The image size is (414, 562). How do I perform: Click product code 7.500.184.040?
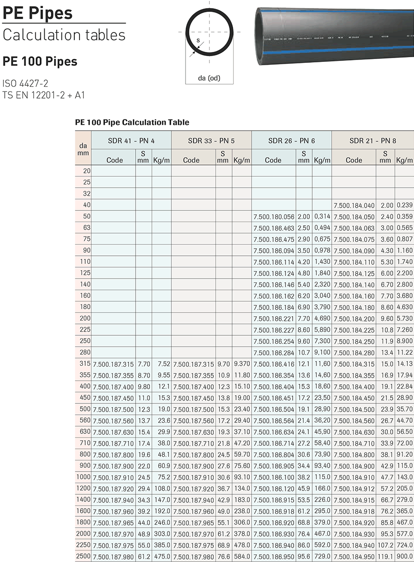tap(354, 205)
